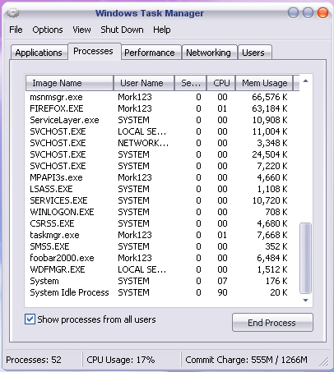Click the scroll up arrow in process list
Image resolution: width=334 pixels, height=372 pixels.
coord(305,81)
